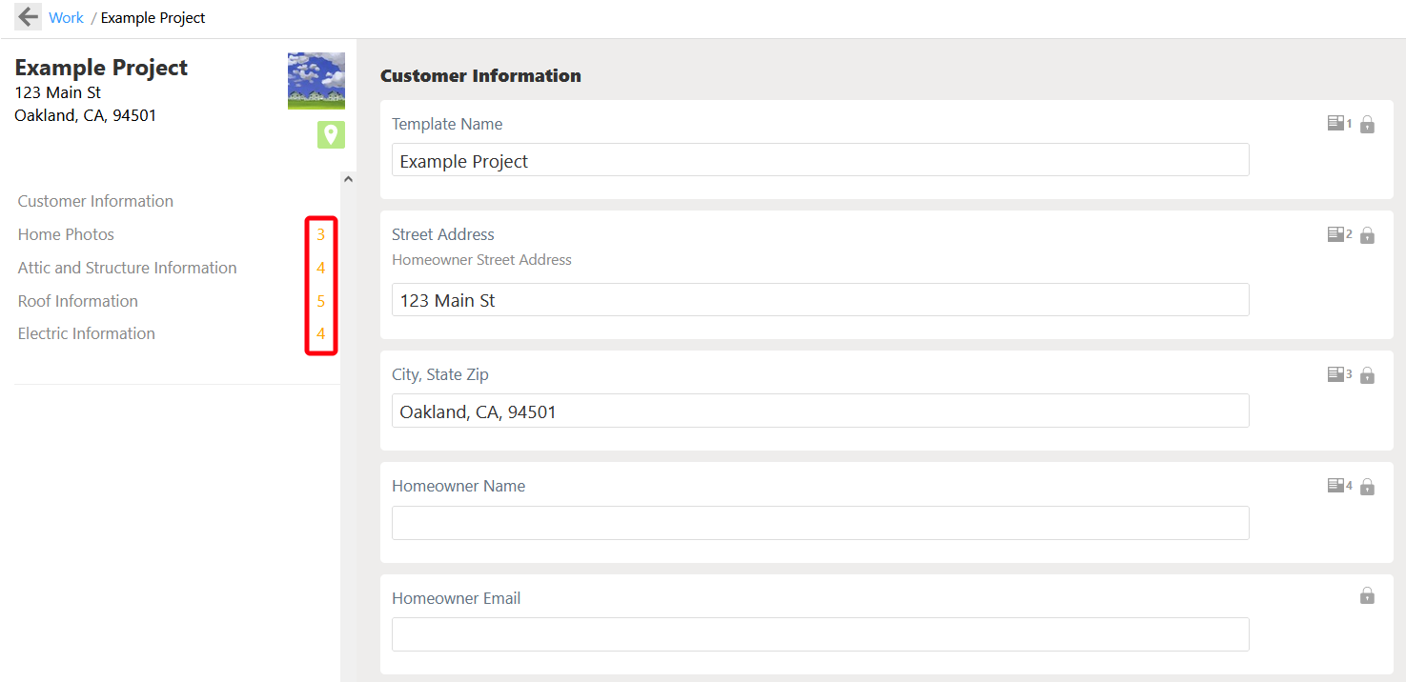This screenshot has height=682, width=1406.
Task: Collapse the sidebar using the up chevron
Action: (x=348, y=179)
